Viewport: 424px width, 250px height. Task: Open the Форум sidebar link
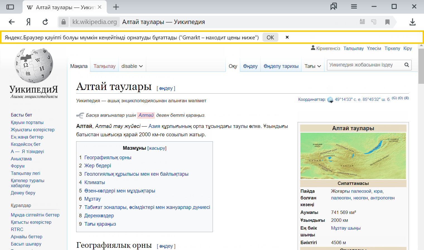click(x=18, y=166)
